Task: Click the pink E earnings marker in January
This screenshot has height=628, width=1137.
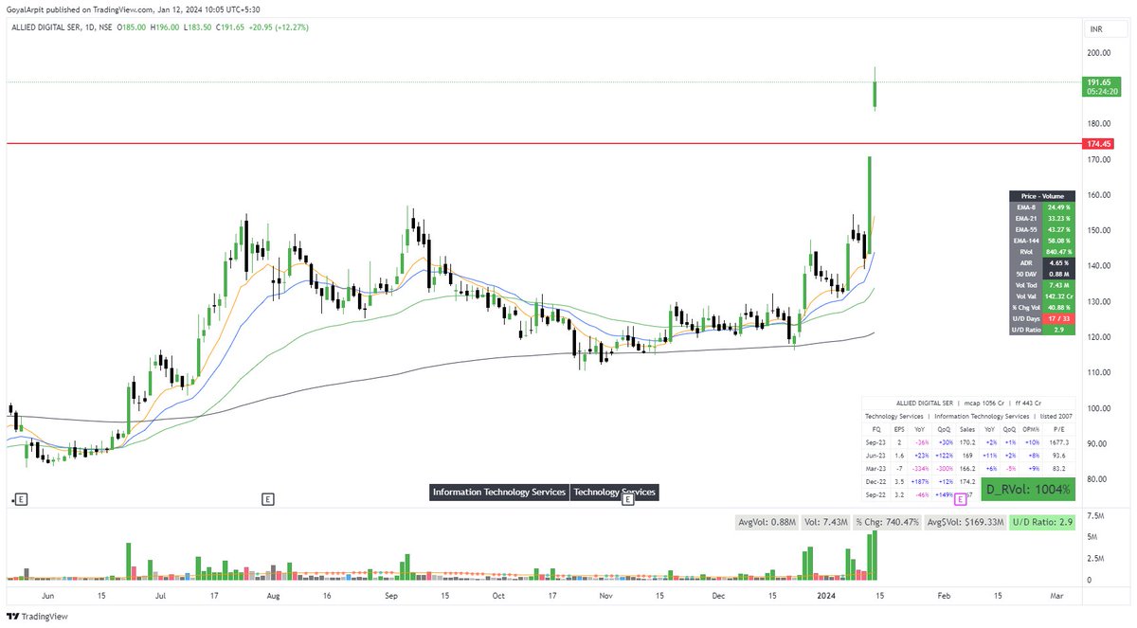Action: point(960,498)
